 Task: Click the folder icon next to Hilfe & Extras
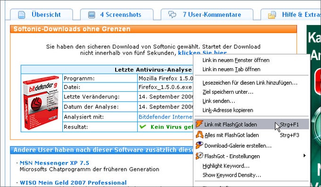coord(272,15)
